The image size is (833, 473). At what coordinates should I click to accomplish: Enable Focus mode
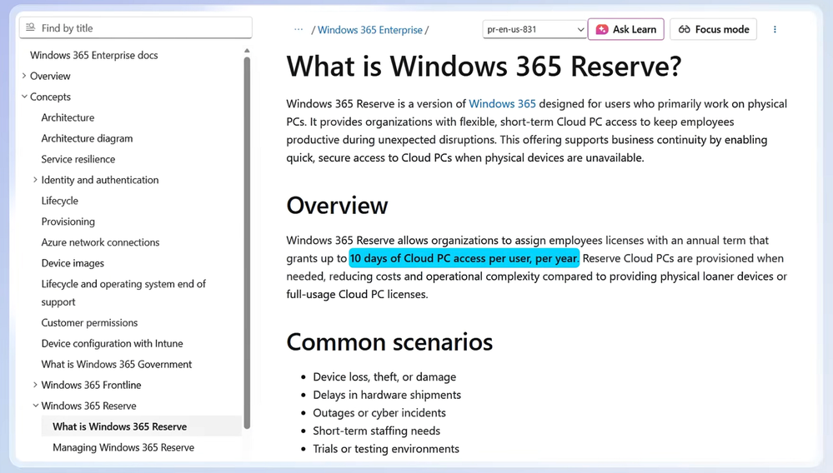tap(714, 29)
